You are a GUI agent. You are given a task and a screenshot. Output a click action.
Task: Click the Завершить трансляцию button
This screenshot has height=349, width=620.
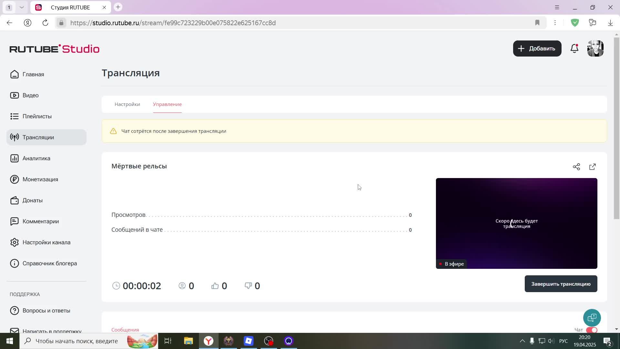click(561, 284)
